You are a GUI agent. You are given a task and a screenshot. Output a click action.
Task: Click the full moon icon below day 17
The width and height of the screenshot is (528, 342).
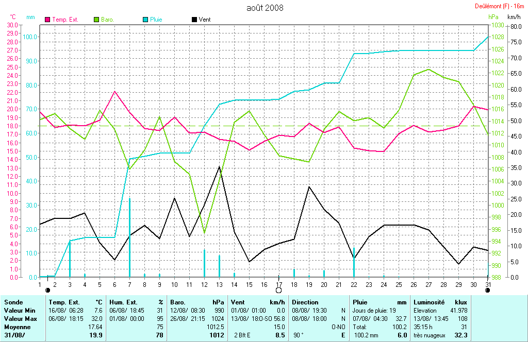(278, 290)
